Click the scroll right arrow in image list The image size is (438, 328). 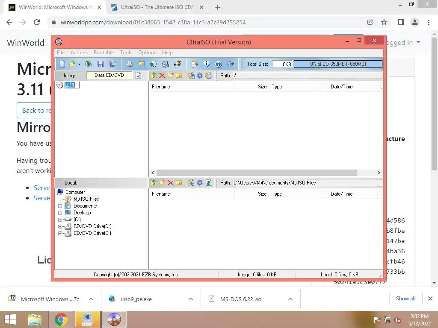[x=379, y=173]
